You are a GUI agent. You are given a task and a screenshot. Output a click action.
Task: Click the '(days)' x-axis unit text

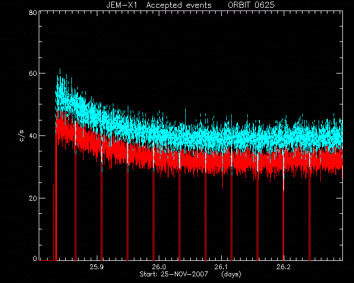click(231, 274)
